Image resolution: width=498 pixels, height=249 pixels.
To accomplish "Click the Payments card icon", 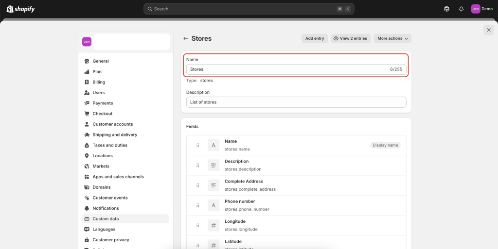I will 87,103.
